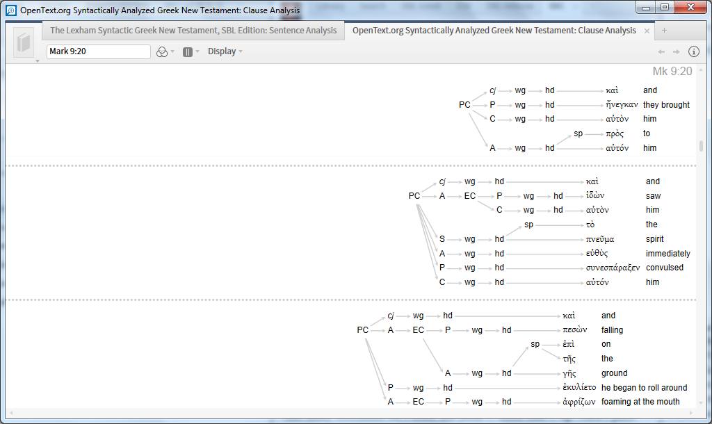712x424 pixels.
Task: Open visual filters icon menu
Action: [x=161, y=51]
